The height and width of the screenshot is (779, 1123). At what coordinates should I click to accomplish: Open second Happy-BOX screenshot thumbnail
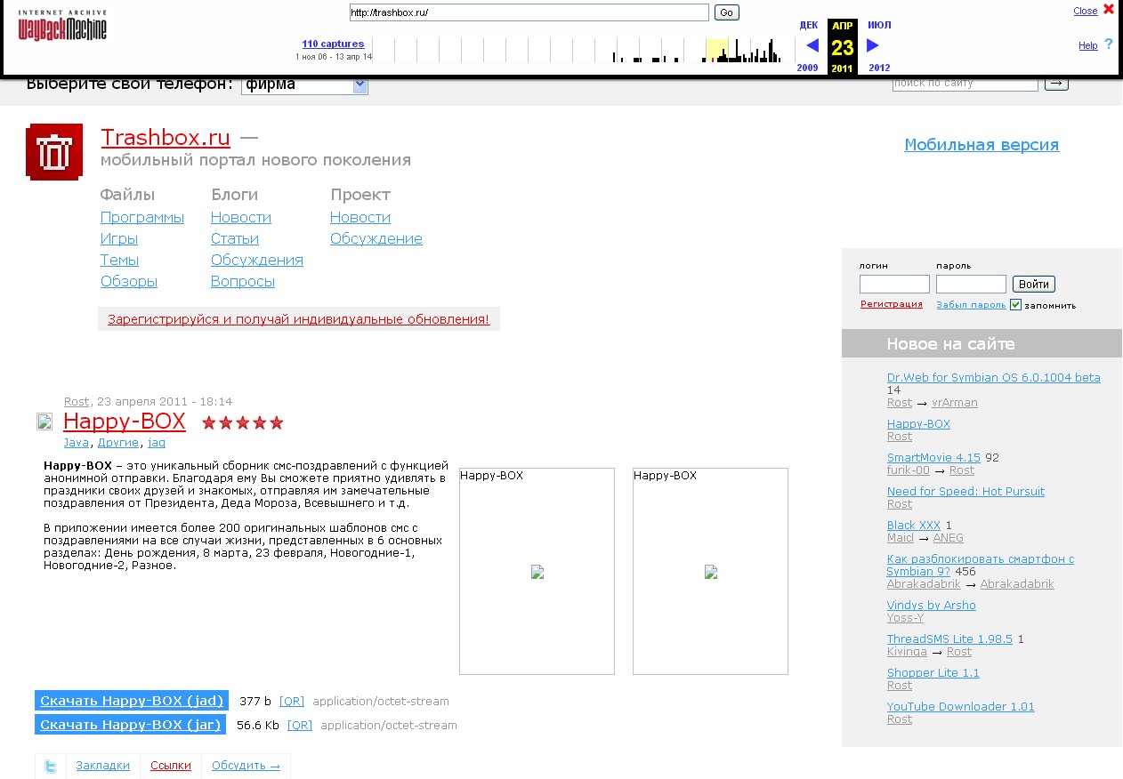[710, 571]
